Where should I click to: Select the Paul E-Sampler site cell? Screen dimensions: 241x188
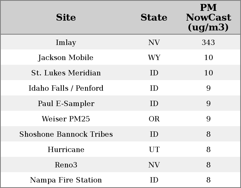tap(66, 104)
